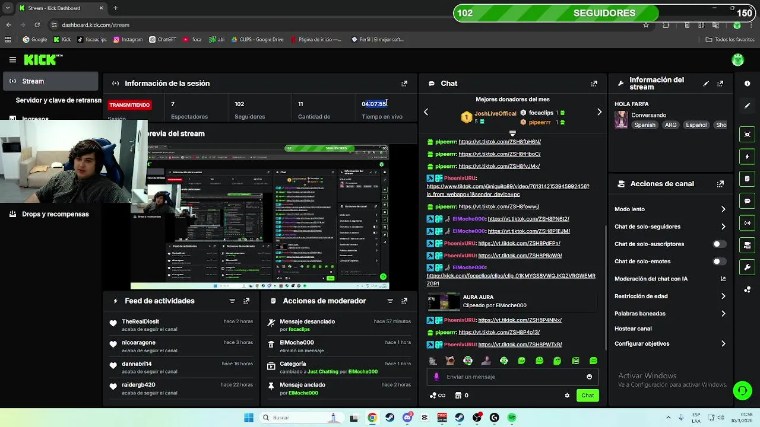Click the chat panel scrollbar
This screenshot has height=427, width=760.
pyautogui.click(x=605, y=287)
